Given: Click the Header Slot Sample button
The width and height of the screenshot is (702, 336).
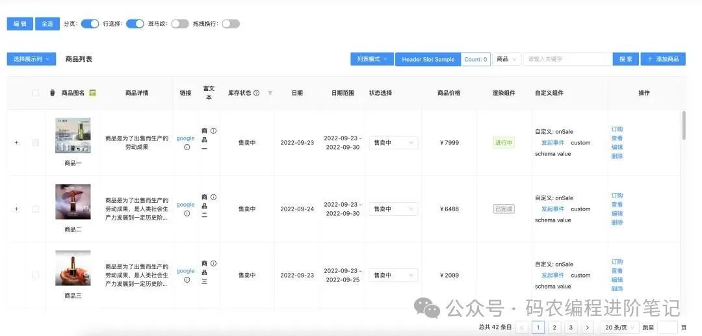Looking at the screenshot, I should (428, 59).
